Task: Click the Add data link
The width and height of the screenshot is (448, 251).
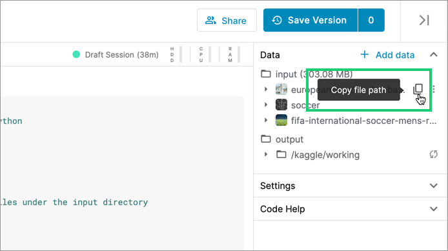Action: point(387,55)
